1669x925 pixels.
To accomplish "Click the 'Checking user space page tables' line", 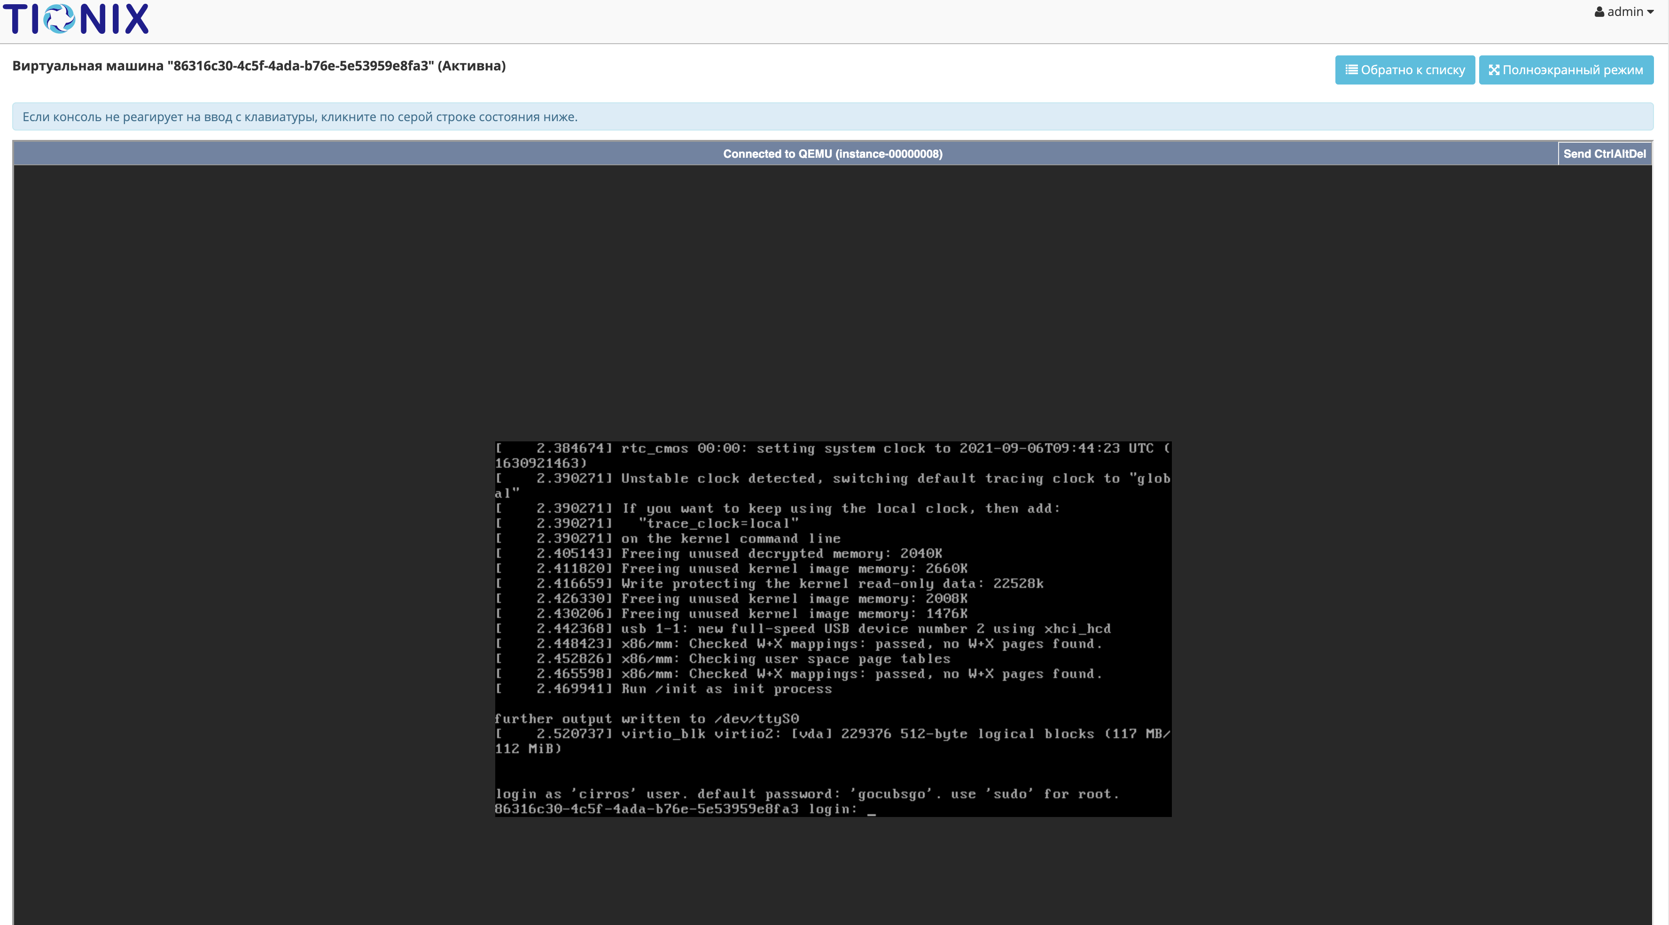I will (x=722, y=658).
